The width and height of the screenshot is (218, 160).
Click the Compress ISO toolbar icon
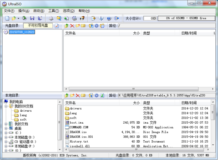pos(74,18)
